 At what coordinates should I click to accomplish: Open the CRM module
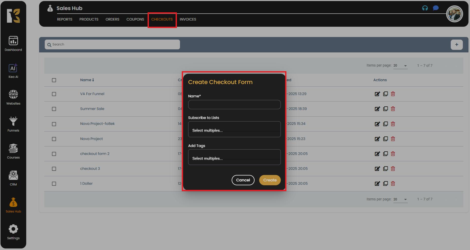coord(13,178)
